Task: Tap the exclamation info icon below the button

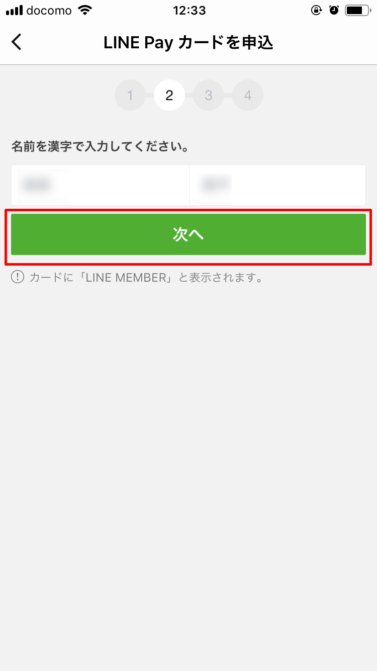Action: pyautogui.click(x=18, y=277)
